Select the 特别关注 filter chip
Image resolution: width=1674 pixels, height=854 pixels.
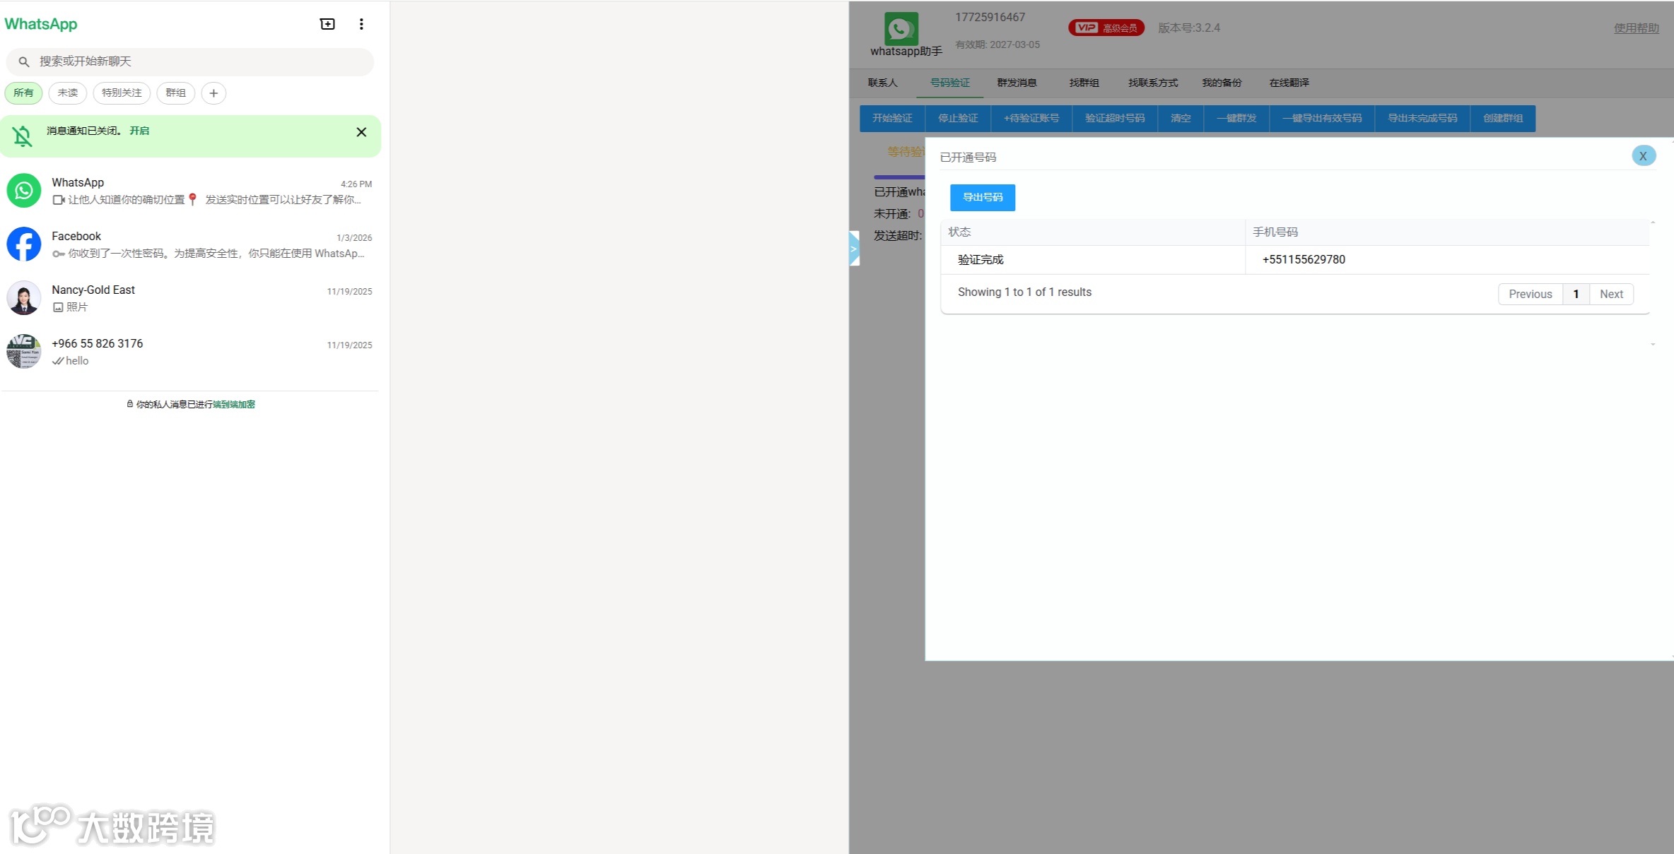pos(122,93)
